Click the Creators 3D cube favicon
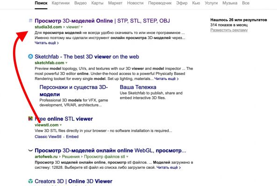Viewport: 277px width, 186px height. point(30,181)
